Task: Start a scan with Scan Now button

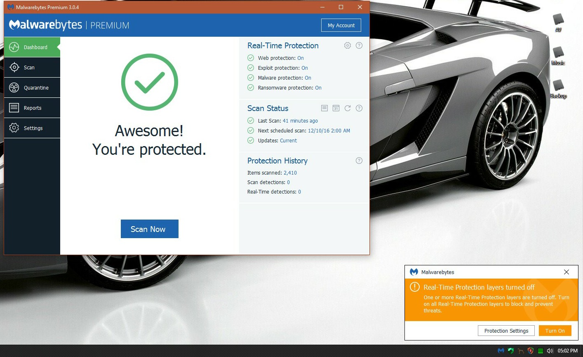Action: tap(150, 229)
